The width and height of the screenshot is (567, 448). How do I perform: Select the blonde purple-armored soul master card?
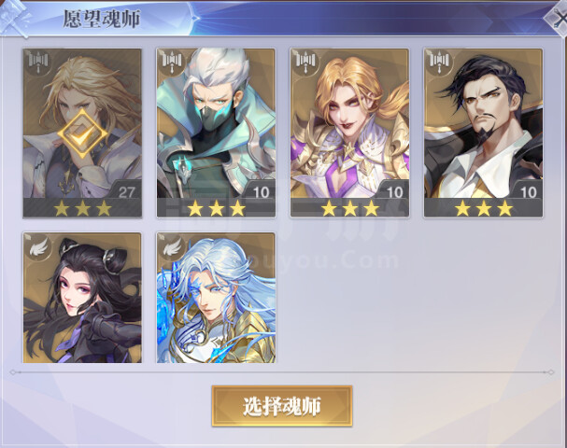pos(349,133)
